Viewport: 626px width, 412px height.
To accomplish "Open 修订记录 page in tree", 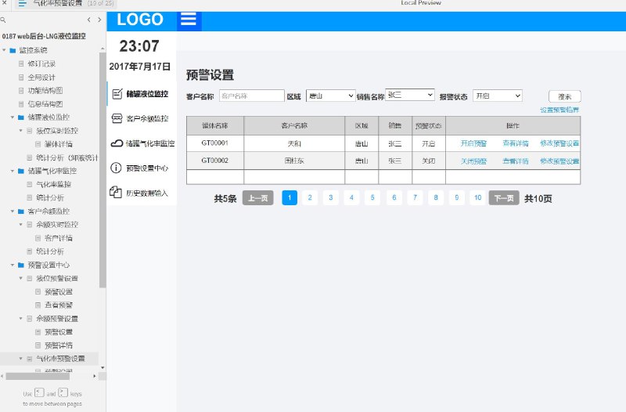I will tap(41, 64).
